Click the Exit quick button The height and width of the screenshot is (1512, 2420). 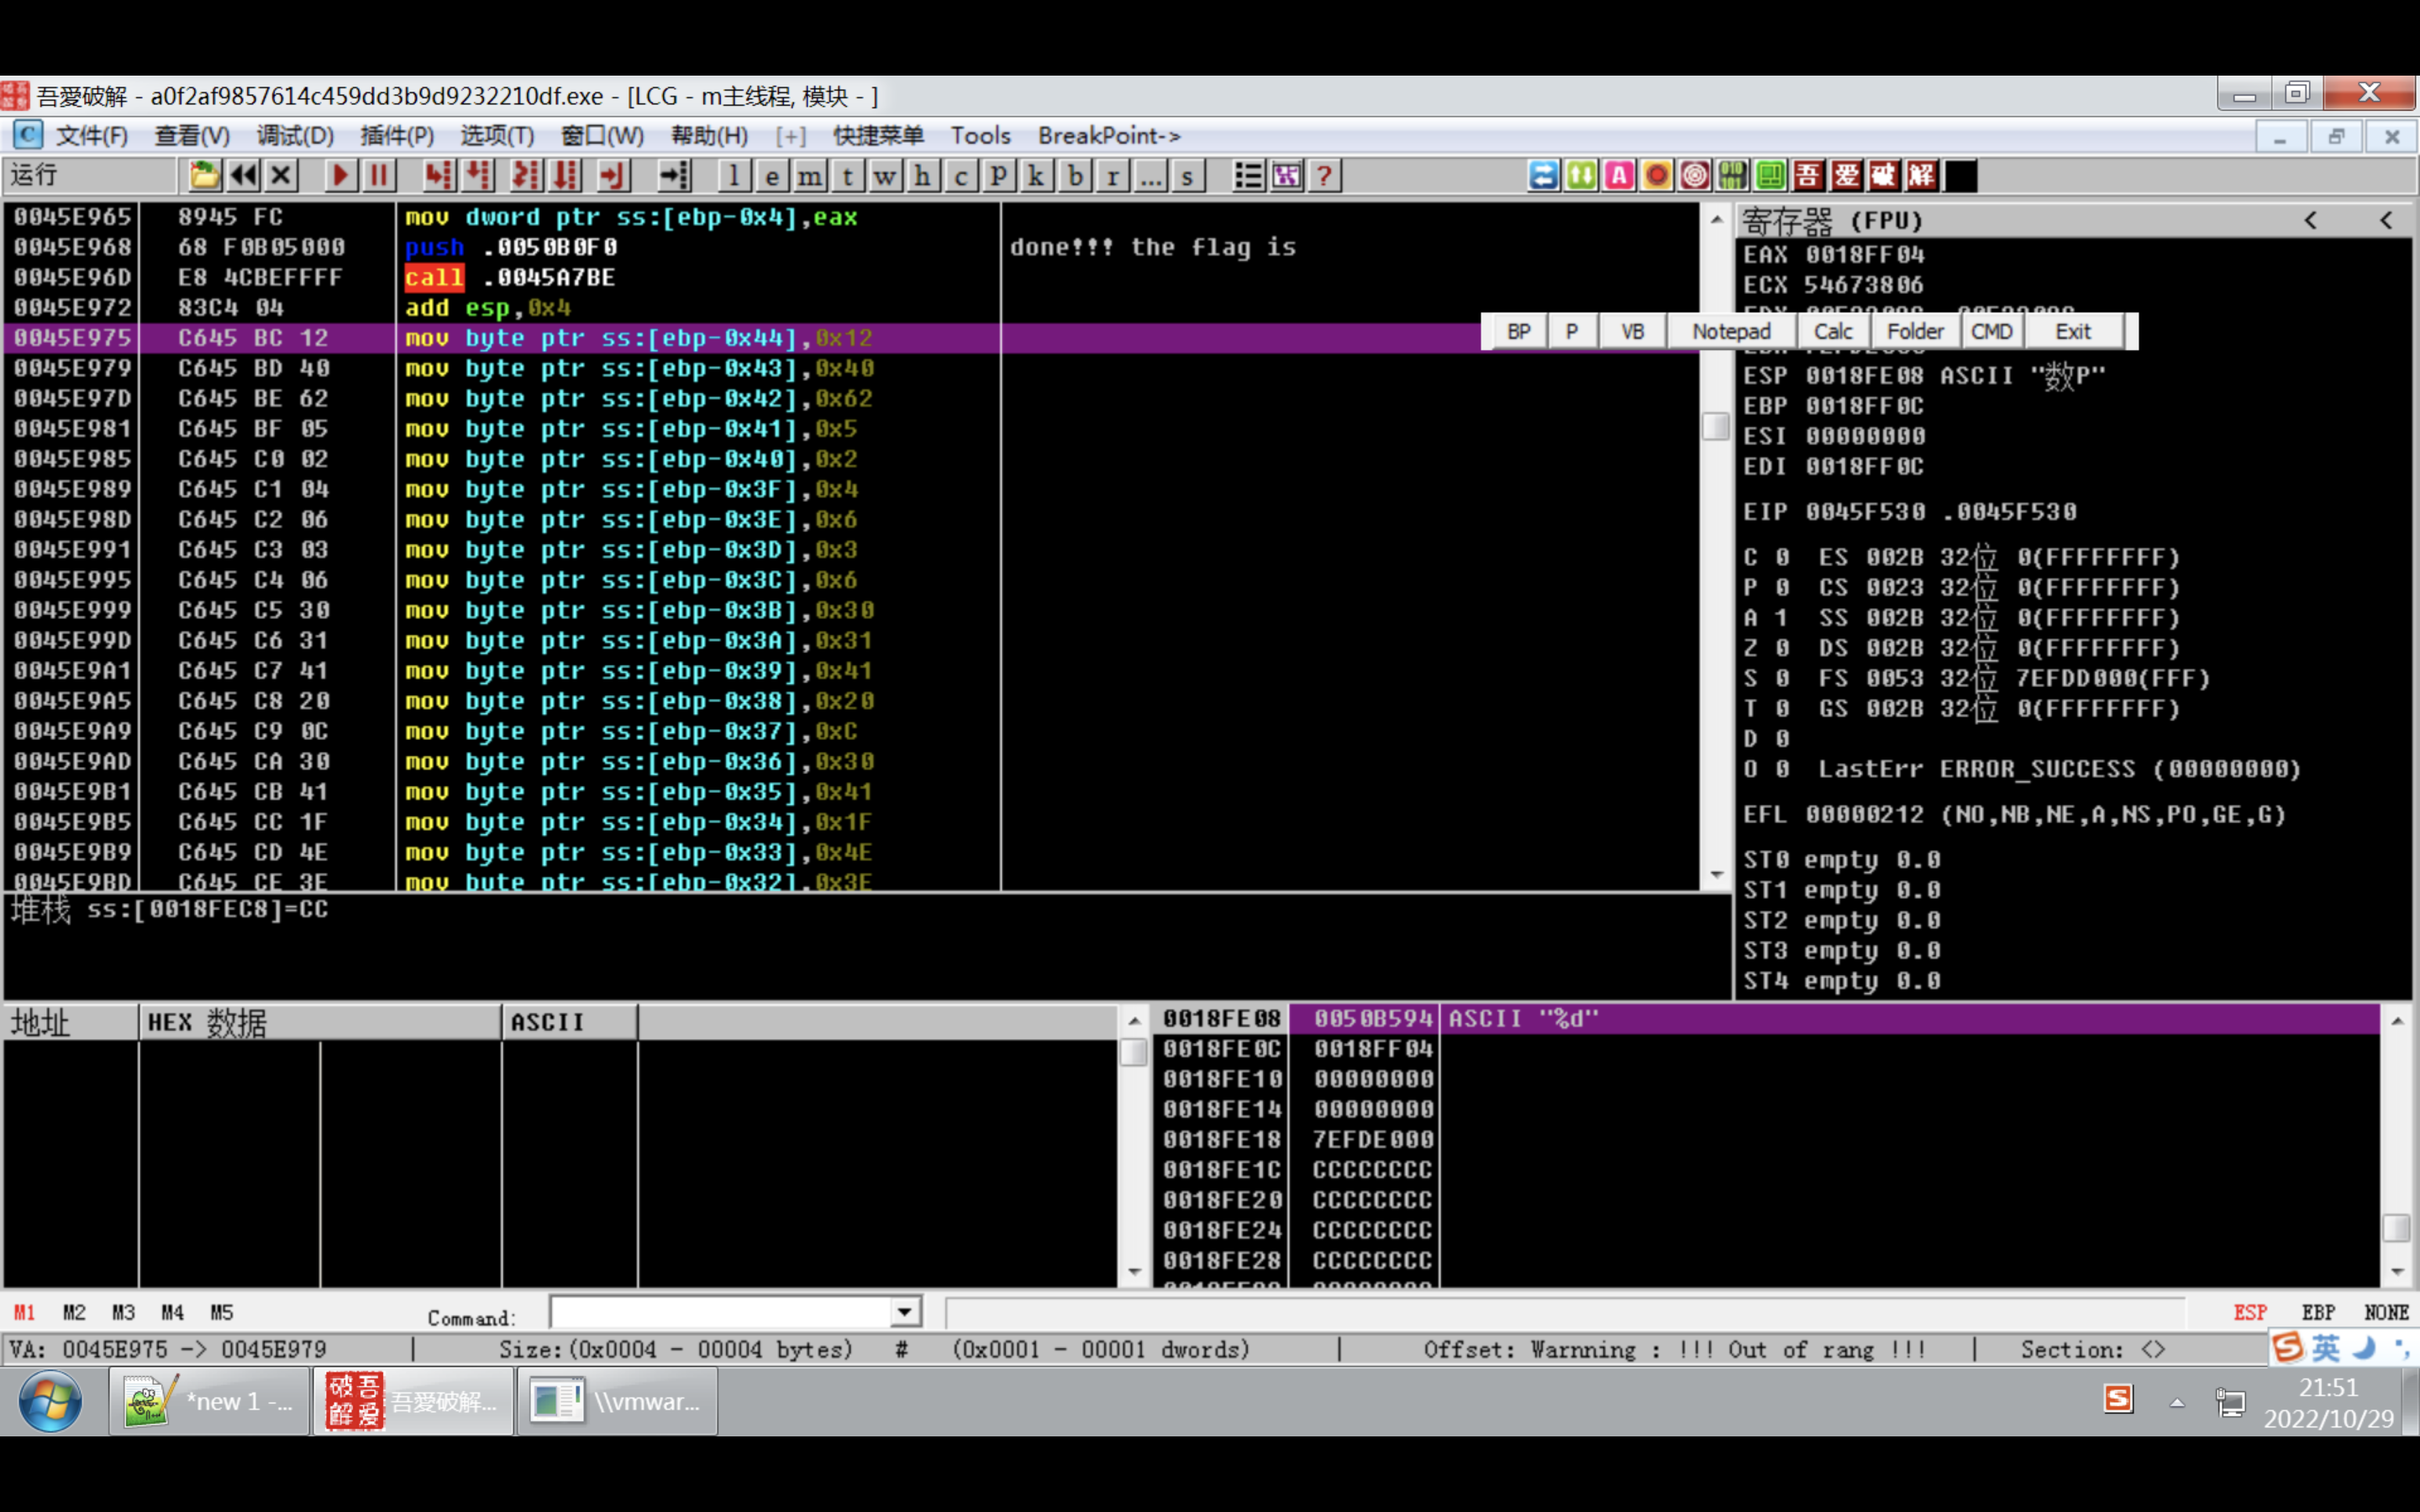coord(2073,331)
